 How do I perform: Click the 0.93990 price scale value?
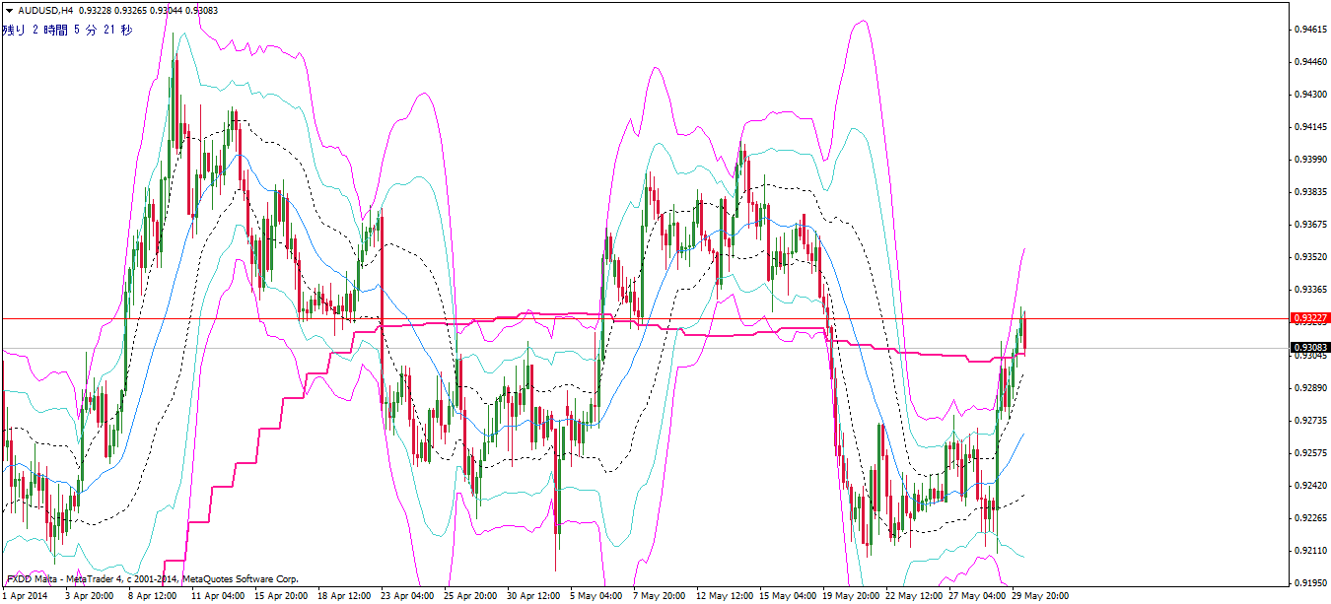pyautogui.click(x=1310, y=160)
